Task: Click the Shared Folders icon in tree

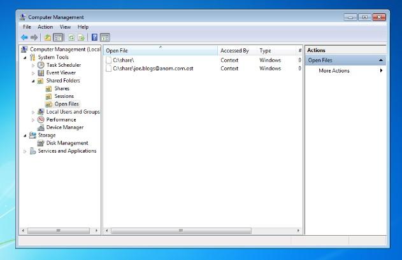Action: [x=40, y=81]
